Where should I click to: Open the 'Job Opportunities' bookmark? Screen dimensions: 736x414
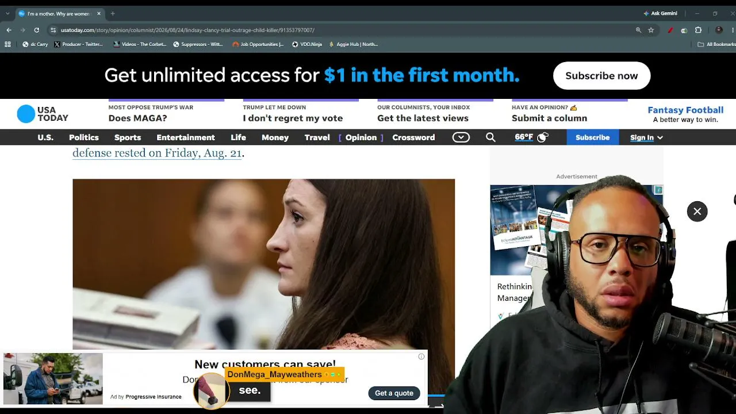[x=258, y=44]
